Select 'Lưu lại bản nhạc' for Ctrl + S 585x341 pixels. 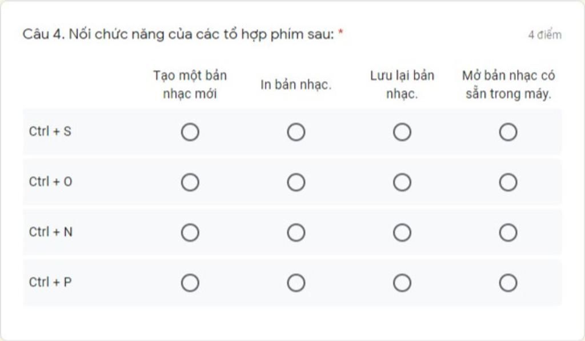402,132
